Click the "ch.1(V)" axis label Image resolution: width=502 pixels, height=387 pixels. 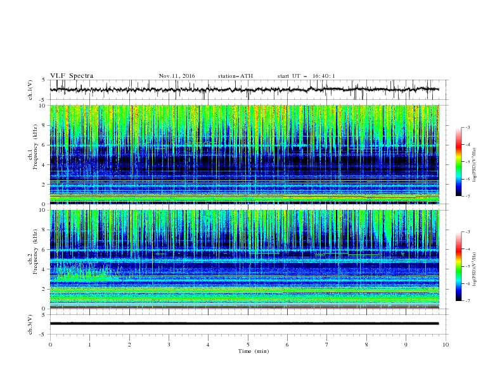30,90
